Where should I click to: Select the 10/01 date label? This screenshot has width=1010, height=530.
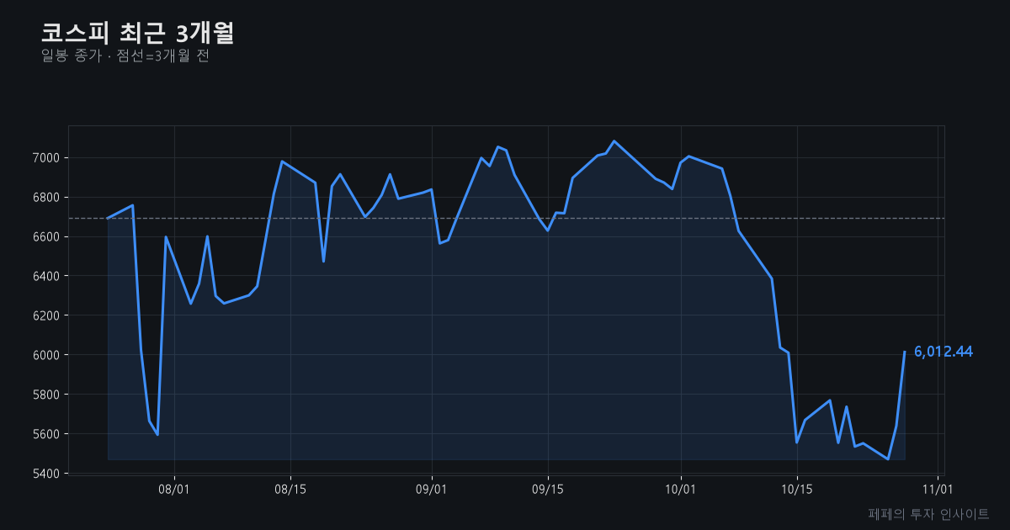(x=680, y=489)
